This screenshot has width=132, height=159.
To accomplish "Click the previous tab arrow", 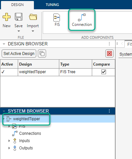I will [122, 44].
